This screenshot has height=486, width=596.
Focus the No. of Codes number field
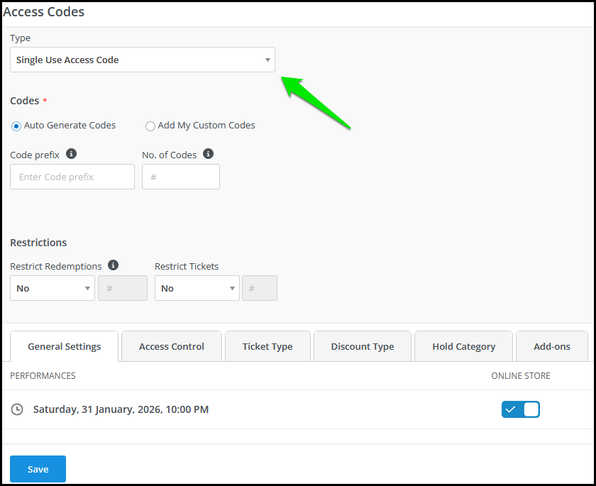coord(181,177)
